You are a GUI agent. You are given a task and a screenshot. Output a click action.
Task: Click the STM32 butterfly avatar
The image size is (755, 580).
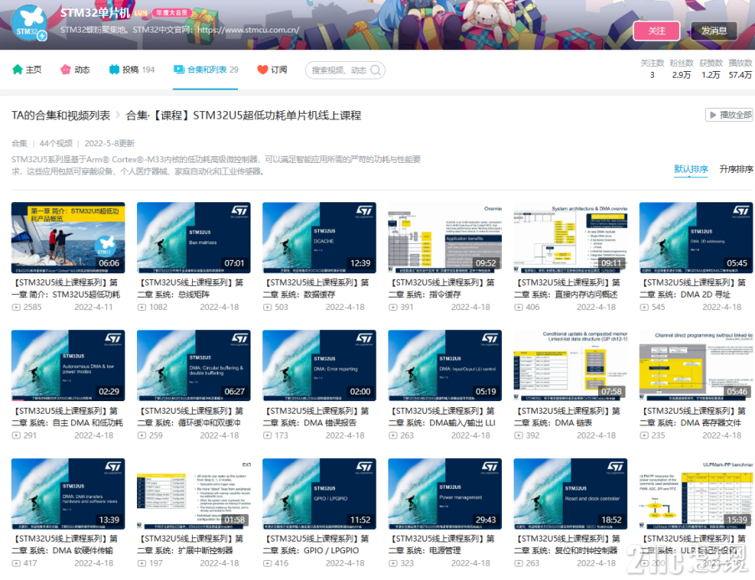coord(29,23)
